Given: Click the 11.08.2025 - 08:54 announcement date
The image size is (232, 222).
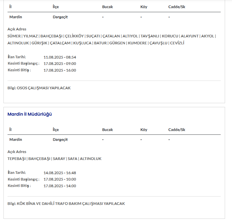Looking at the screenshot, I should [60, 57].
